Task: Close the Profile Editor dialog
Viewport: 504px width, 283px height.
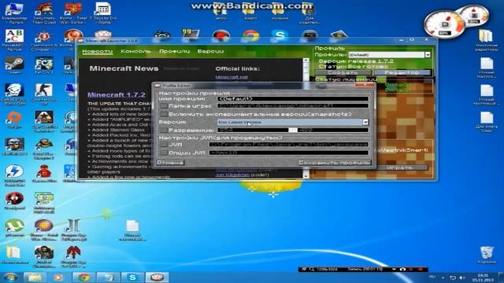Action: tap(365, 85)
